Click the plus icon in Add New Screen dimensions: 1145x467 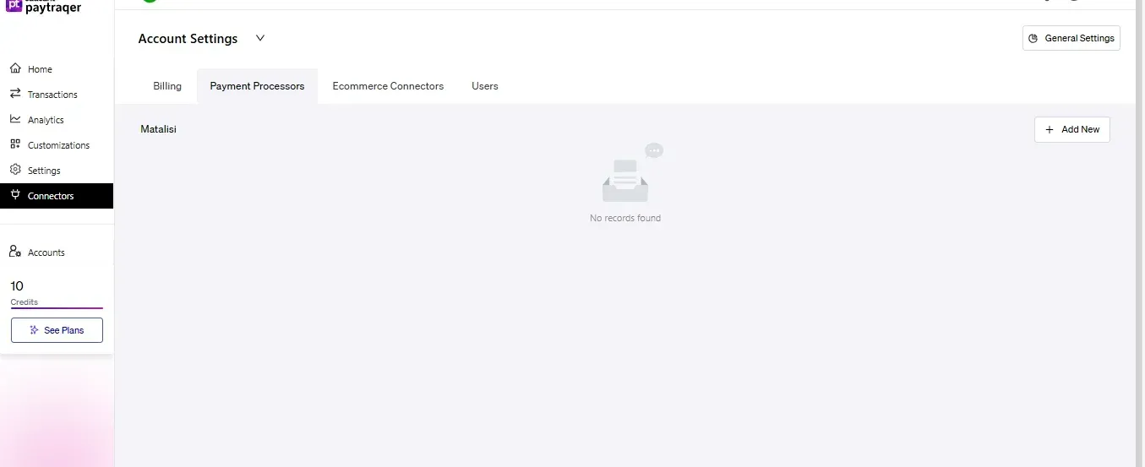1050,129
